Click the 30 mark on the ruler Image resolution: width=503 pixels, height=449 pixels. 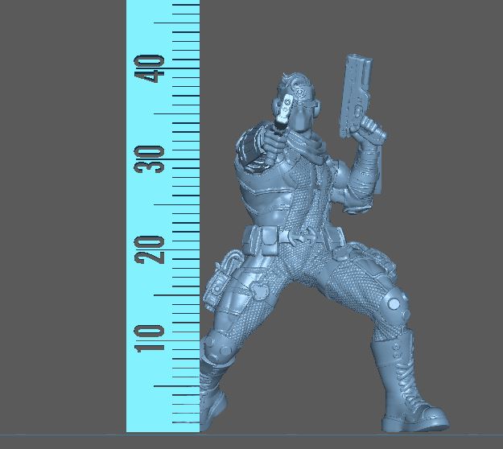pos(151,159)
